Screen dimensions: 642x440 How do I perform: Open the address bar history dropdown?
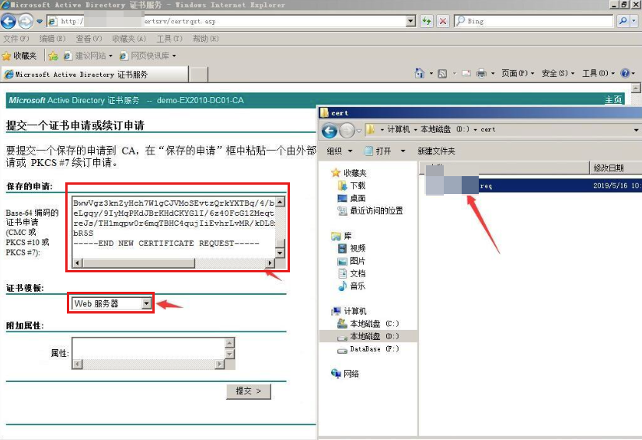[x=411, y=21]
